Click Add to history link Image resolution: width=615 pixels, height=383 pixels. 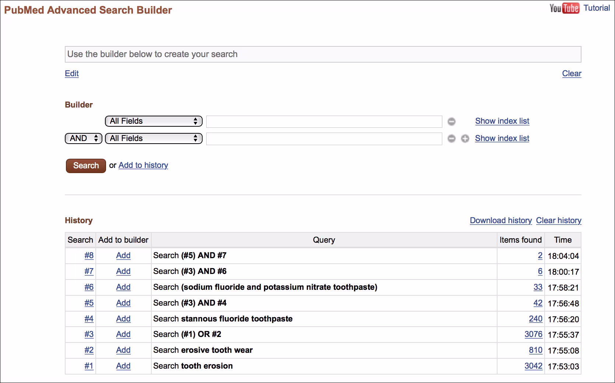[143, 165]
